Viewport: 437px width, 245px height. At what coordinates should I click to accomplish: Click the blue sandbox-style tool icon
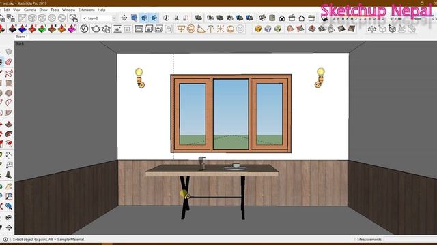(x=23, y=29)
